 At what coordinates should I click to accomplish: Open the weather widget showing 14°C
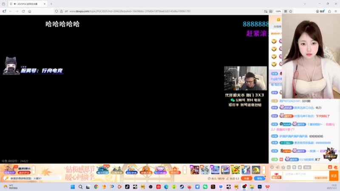[x=11, y=187]
